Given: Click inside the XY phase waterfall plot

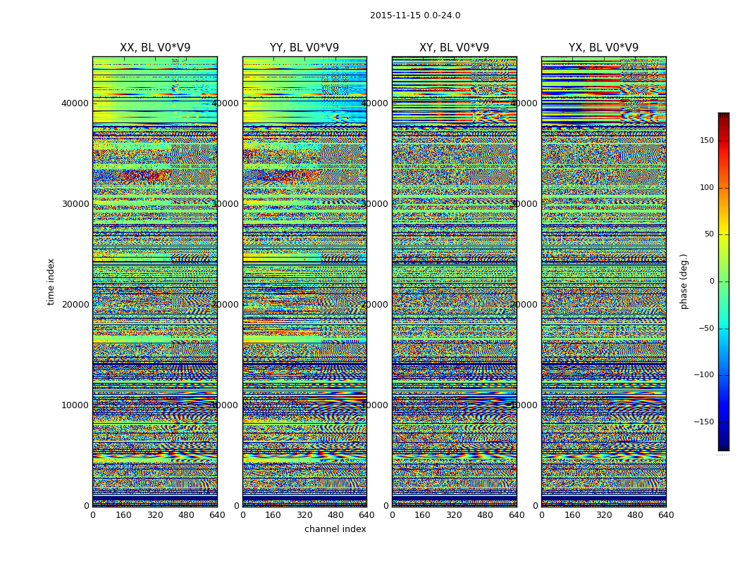Looking at the screenshot, I should pos(454,281).
